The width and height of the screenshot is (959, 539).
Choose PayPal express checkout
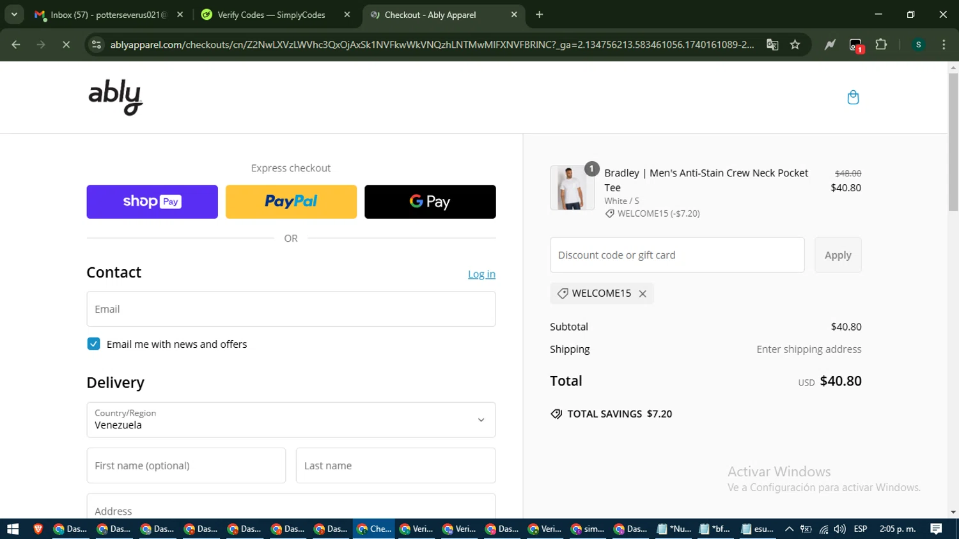click(x=291, y=202)
